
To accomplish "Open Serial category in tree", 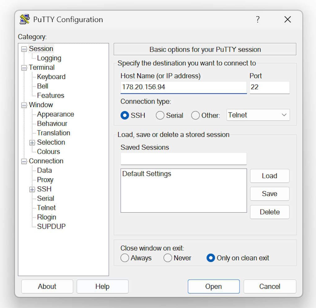I will point(46,198).
